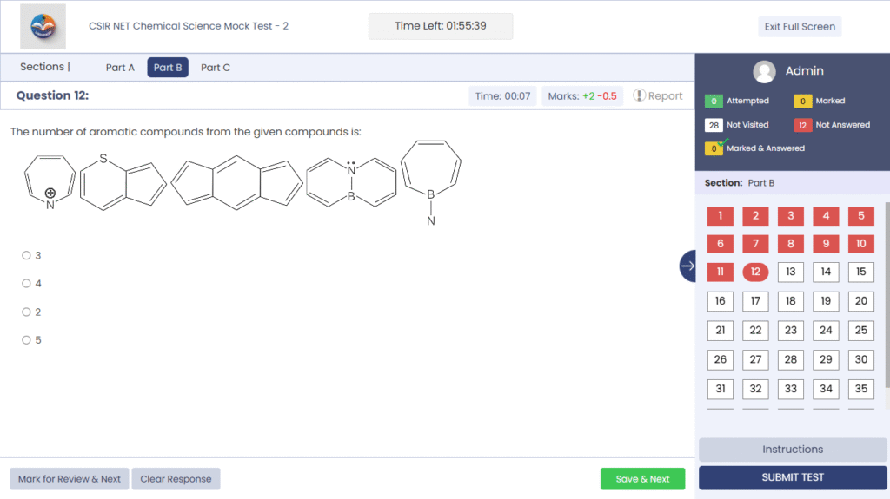Click the question palette scrollbar
Viewport: 890px width, 499px height.
887,295
